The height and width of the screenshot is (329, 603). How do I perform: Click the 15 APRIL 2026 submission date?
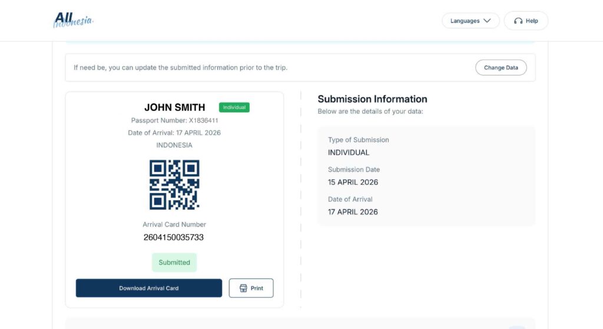pyautogui.click(x=353, y=182)
